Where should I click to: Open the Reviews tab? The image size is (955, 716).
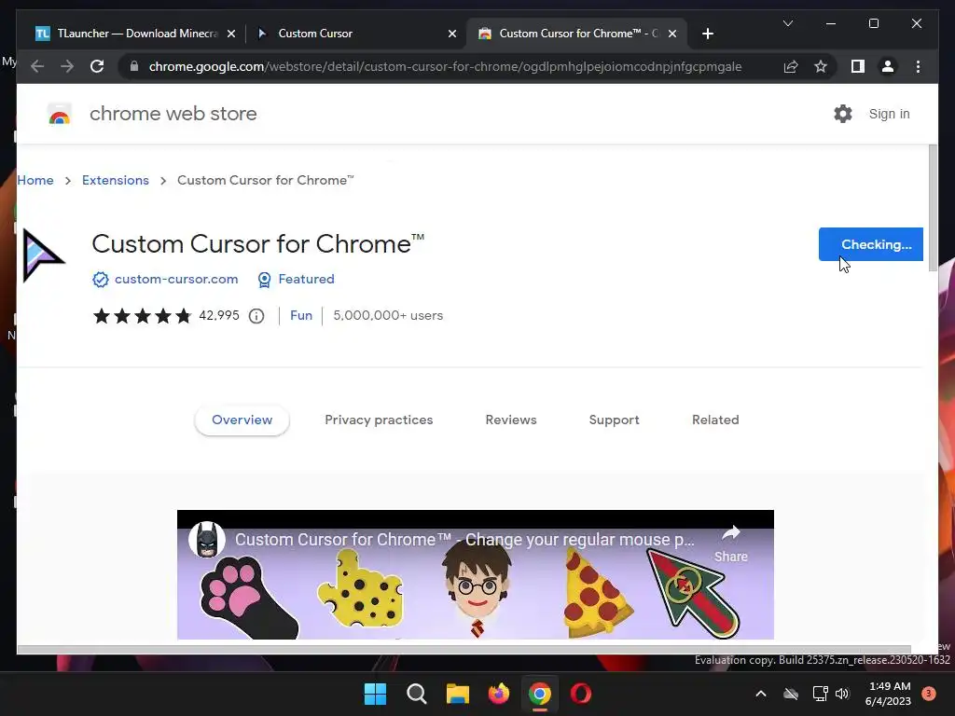(x=511, y=420)
